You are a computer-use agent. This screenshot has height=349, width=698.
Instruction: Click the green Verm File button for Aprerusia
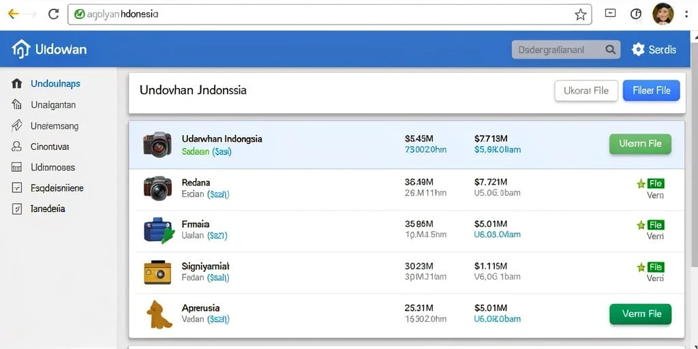coord(640,314)
